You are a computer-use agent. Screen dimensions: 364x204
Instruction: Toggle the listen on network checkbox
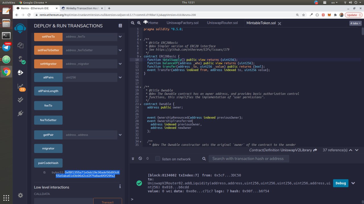pos(158,159)
